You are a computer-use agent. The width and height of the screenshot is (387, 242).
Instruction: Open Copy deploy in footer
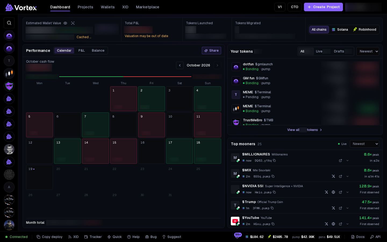49,237
